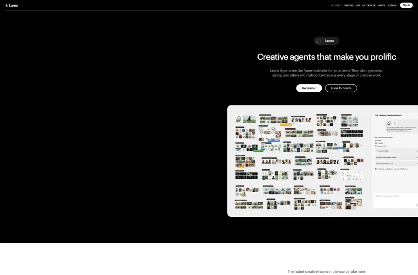Click the document attachment icon in chat
This screenshot has height=275, width=418.
tap(394, 123)
